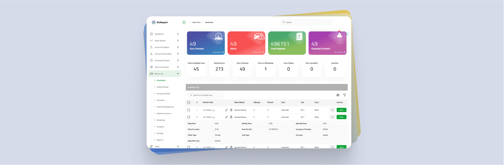This screenshot has height=165, width=504.
Task: Open the Vehicle Management submenu item
Action: (165, 107)
